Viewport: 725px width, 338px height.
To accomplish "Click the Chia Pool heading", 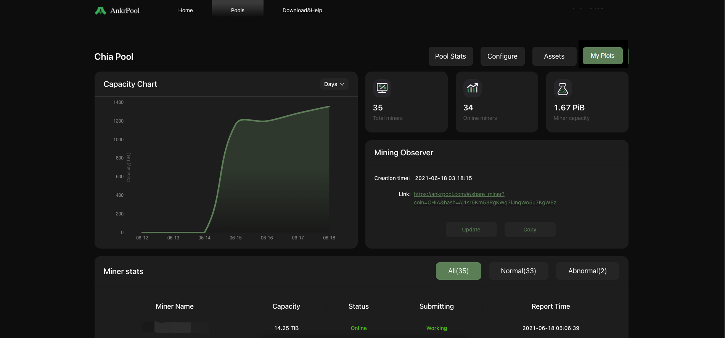I will click(x=114, y=57).
